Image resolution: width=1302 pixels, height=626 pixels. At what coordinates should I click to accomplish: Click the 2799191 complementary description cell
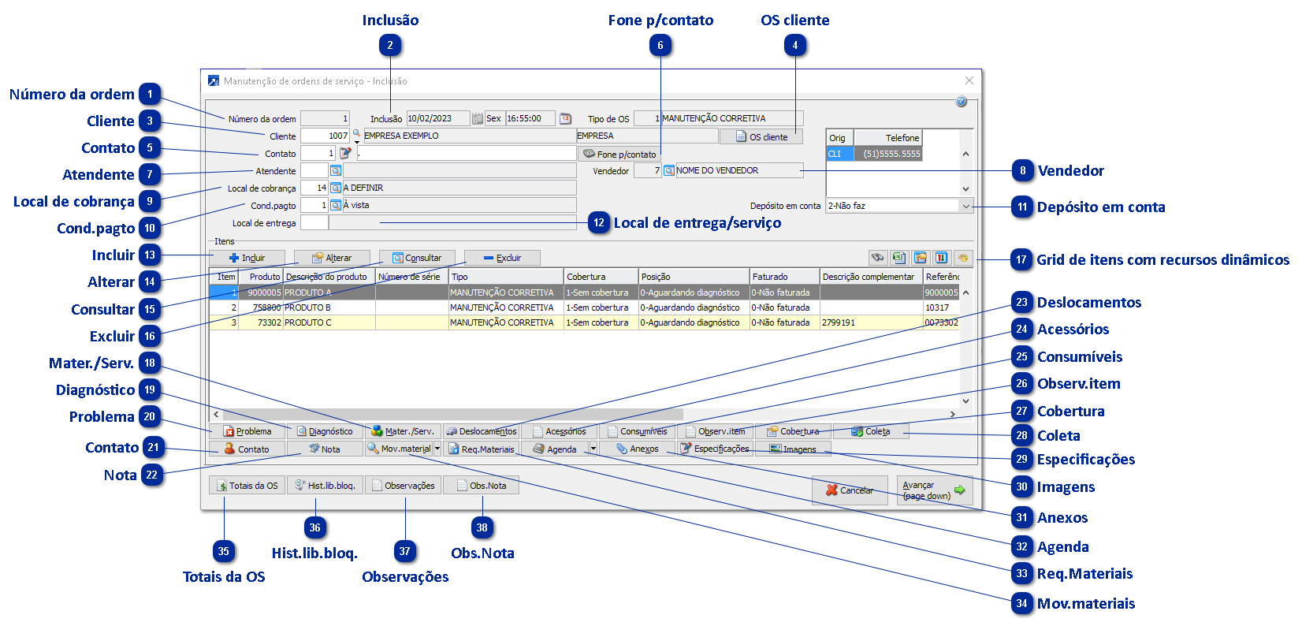point(871,322)
